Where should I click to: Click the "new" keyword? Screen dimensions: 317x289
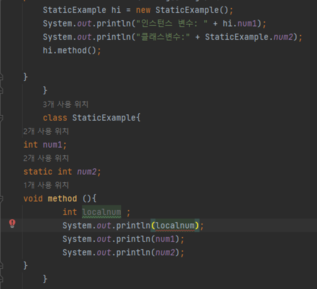point(143,10)
